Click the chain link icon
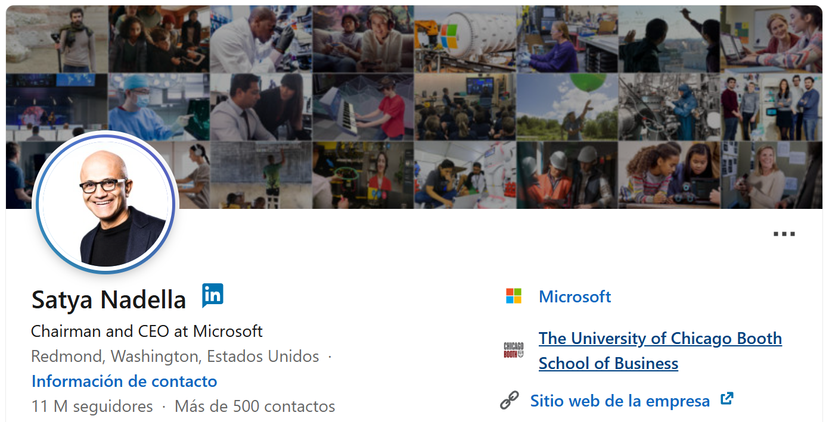Image resolution: width=829 pixels, height=422 pixels. (x=509, y=401)
